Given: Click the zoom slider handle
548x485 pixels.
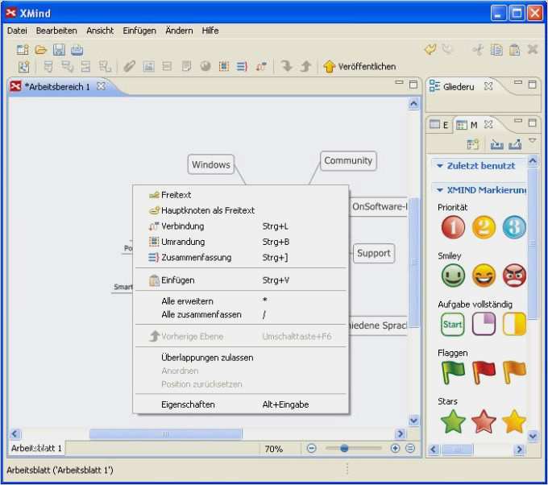Looking at the screenshot, I should point(344,448).
